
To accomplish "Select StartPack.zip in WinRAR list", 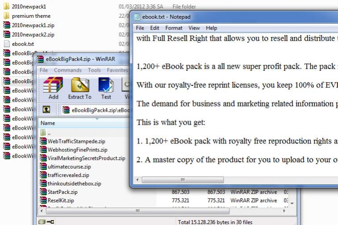I will 59,192.
